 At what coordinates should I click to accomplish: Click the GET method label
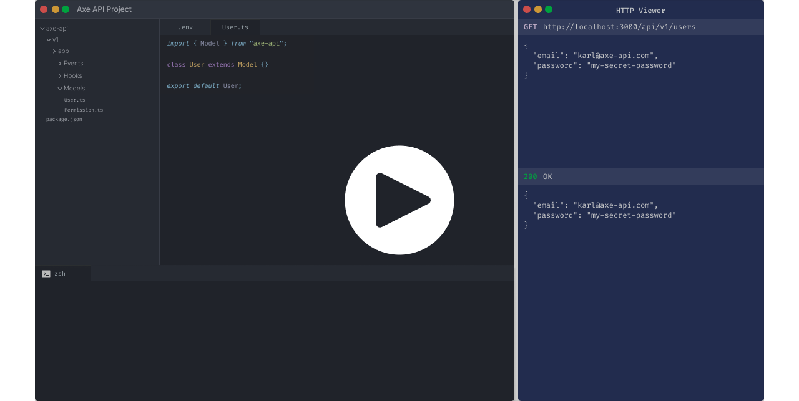pyautogui.click(x=530, y=27)
